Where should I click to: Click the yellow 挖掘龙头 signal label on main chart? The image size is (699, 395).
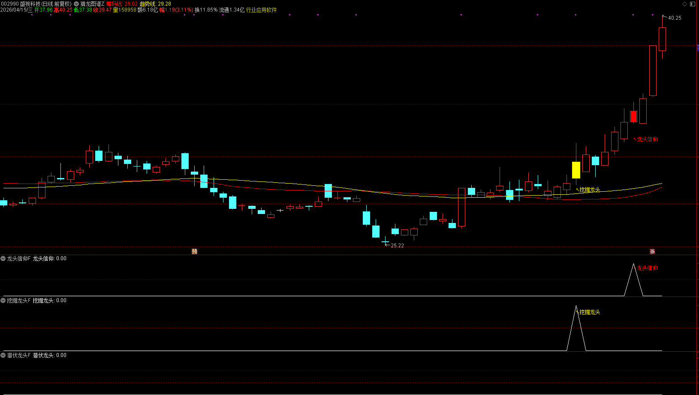590,190
